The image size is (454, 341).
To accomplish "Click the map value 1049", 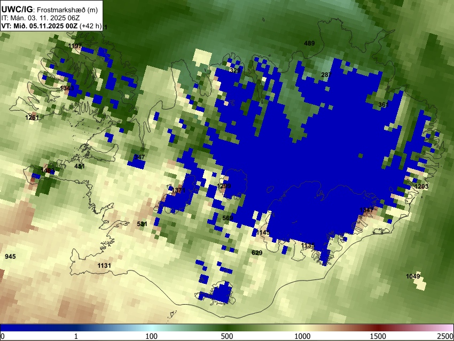I will 413,276.
